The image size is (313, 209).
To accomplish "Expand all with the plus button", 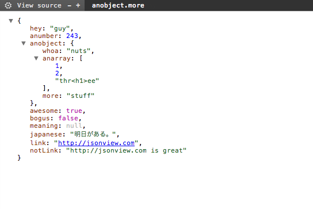I will click(x=78, y=5).
